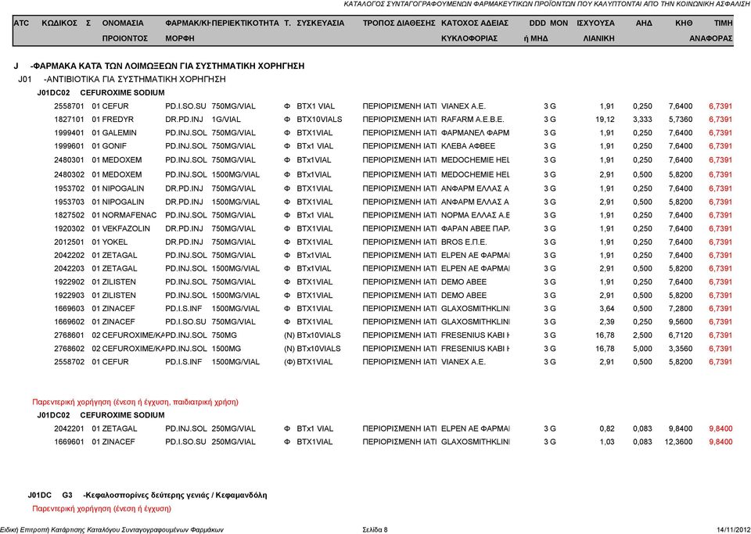Click the ΚΗΘ value 12,3600

pyautogui.click(x=679, y=442)
